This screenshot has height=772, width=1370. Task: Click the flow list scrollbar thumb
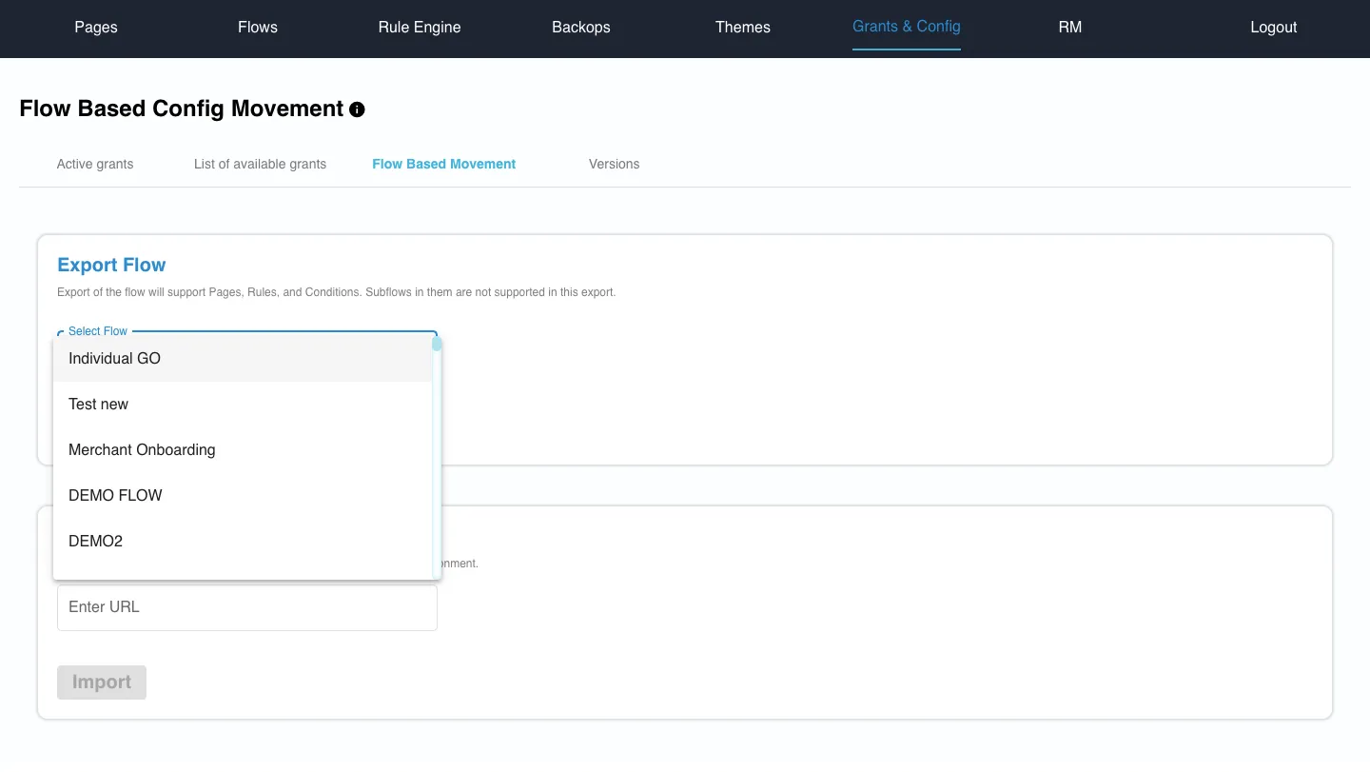point(437,343)
